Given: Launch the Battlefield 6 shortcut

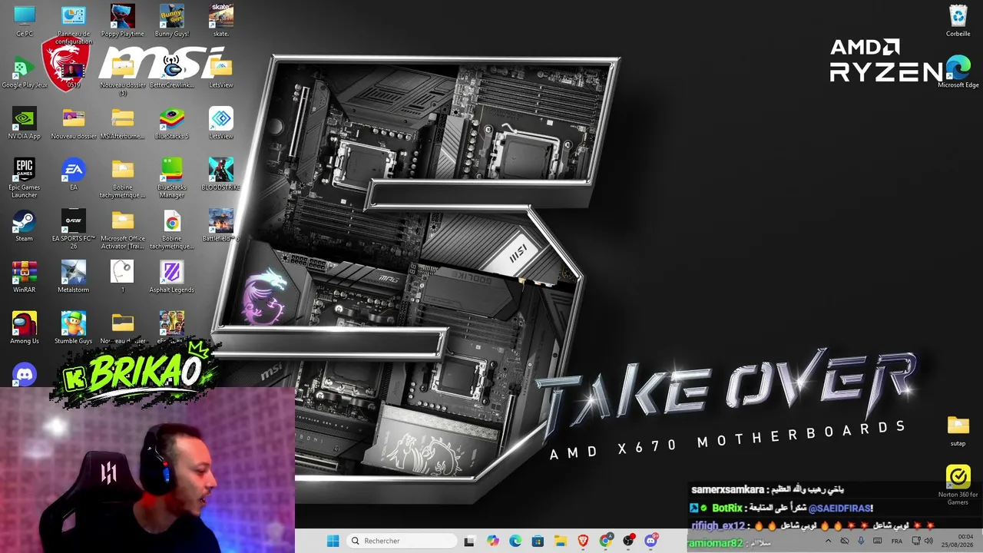Looking at the screenshot, I should click(221, 226).
